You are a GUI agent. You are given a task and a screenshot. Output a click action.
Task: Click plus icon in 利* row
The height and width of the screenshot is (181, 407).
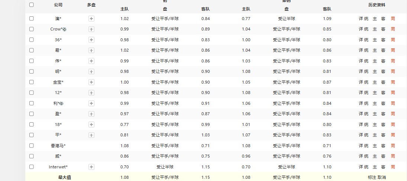(91, 103)
